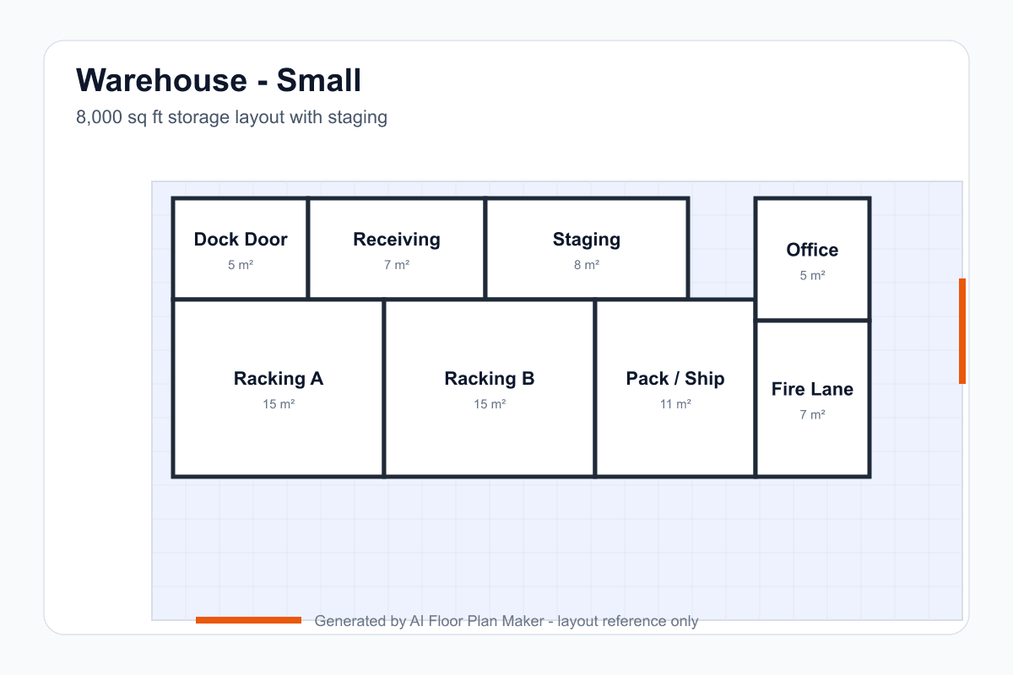Click the 5 m² label under Office
This screenshot has width=1013, height=675.
click(x=812, y=275)
